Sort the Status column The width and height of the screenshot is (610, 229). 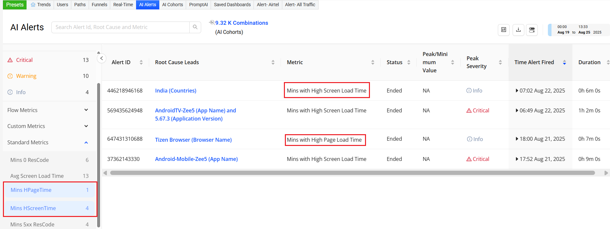tap(409, 62)
